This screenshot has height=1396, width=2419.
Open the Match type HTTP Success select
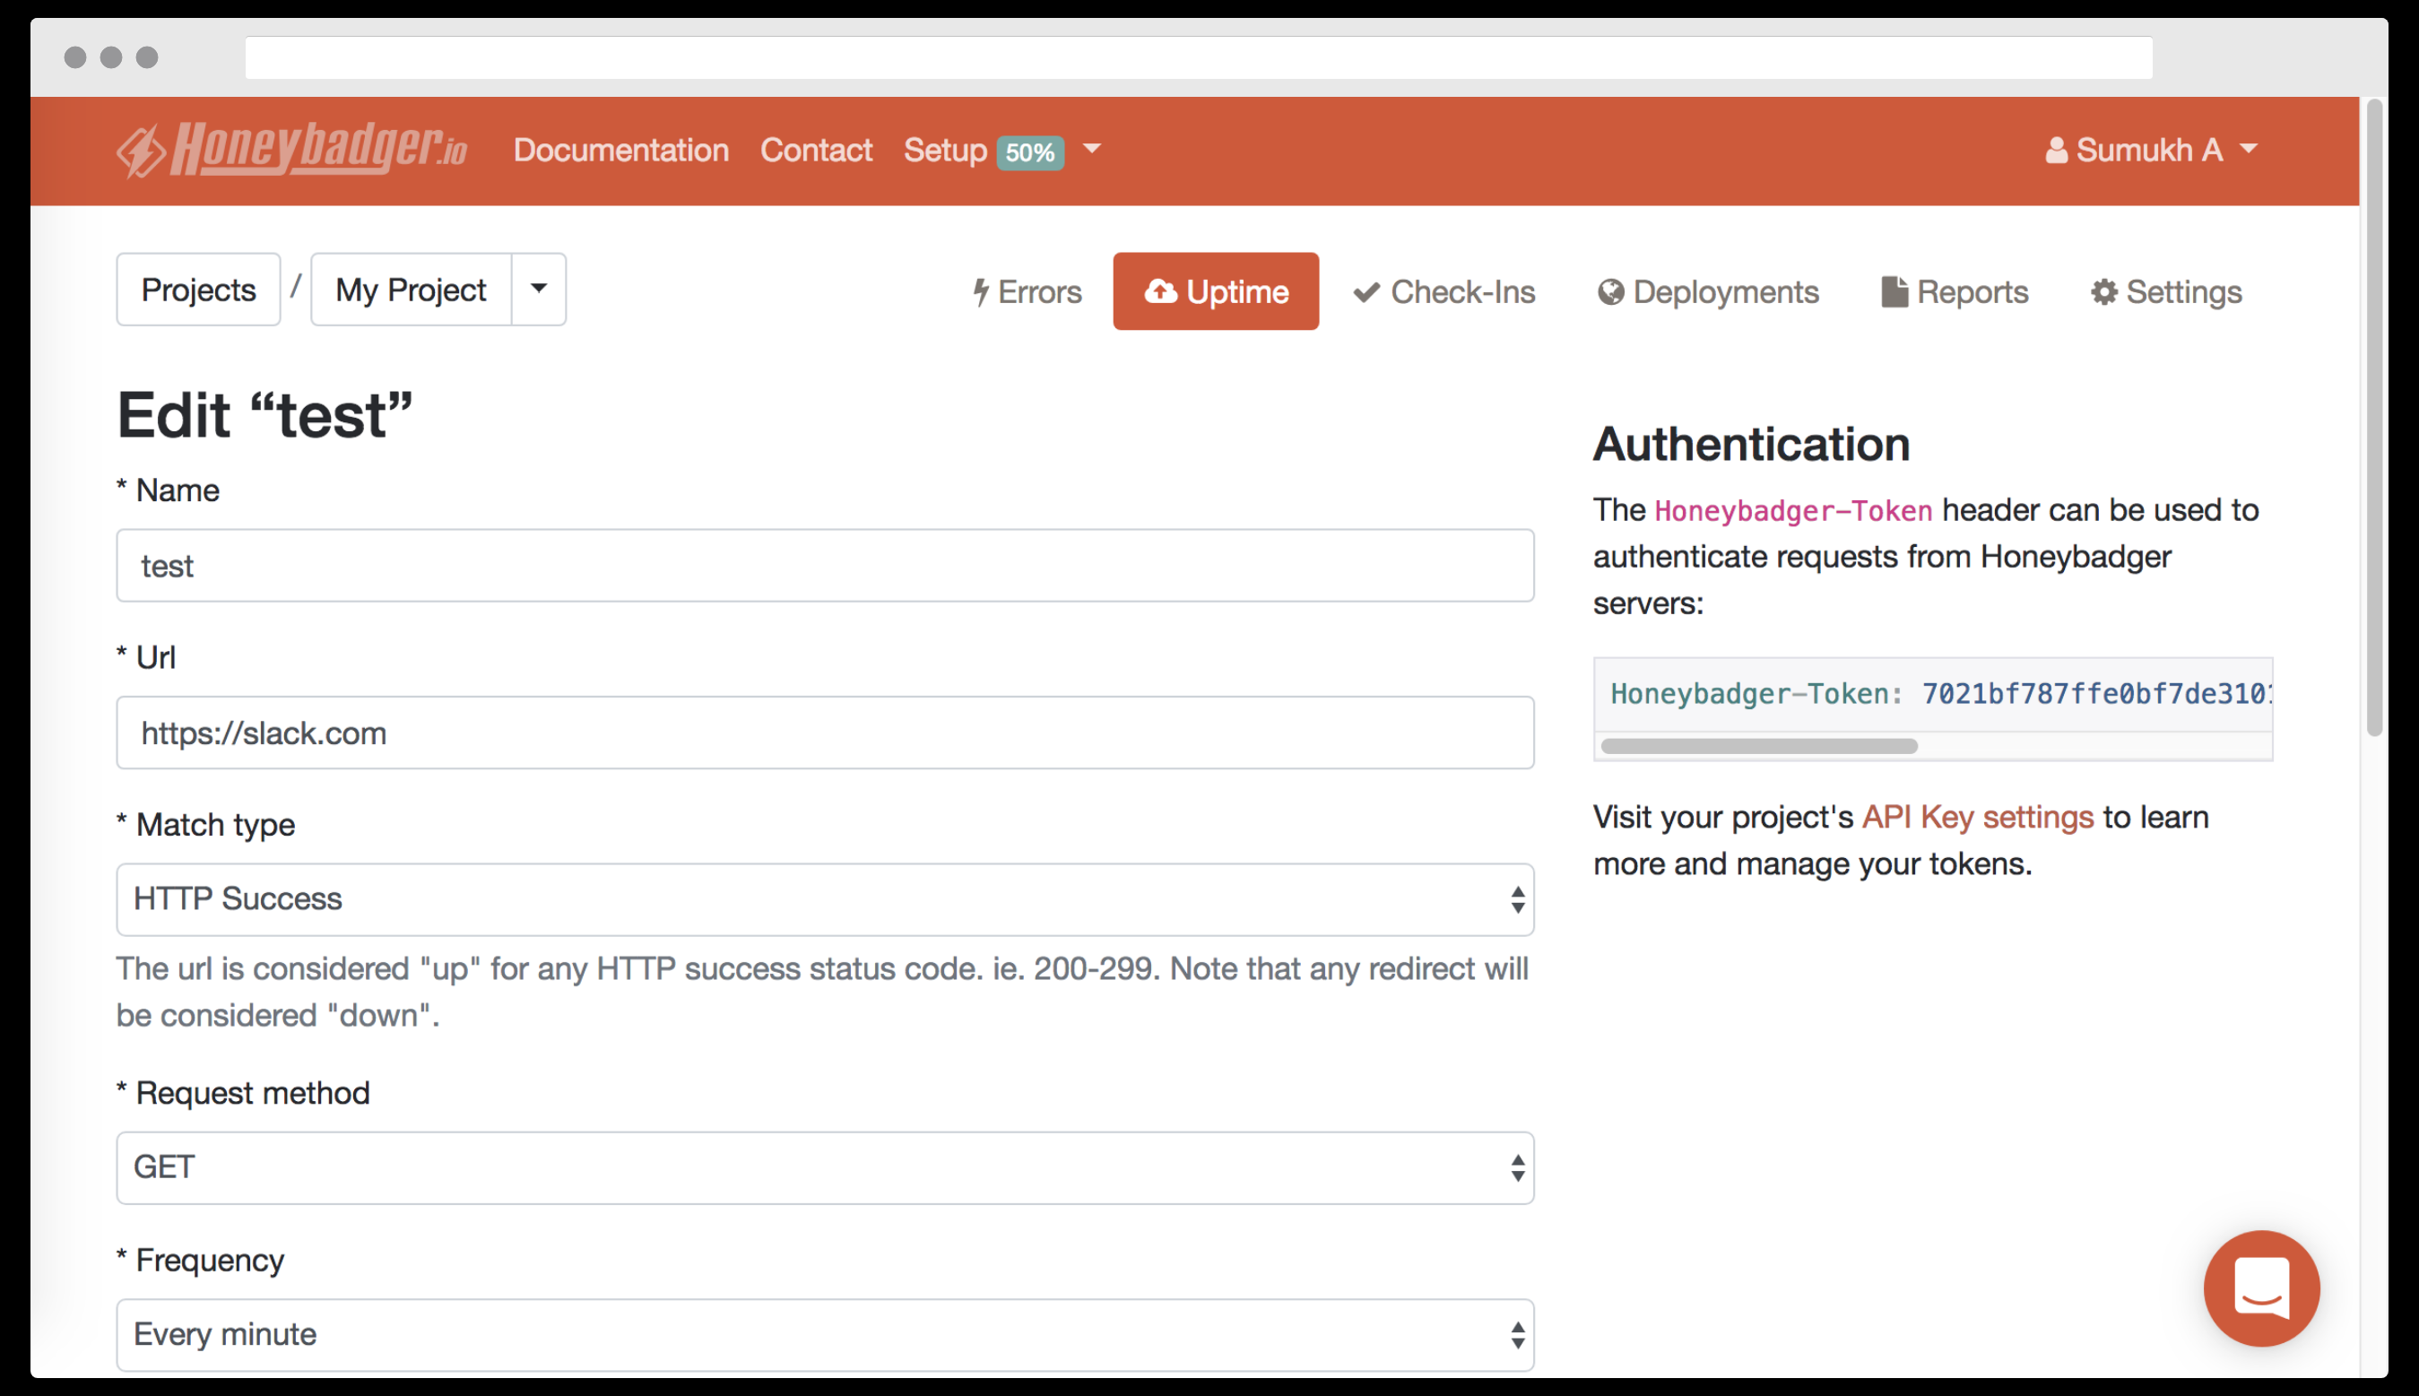coord(825,899)
